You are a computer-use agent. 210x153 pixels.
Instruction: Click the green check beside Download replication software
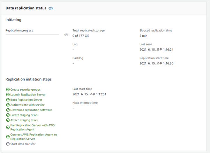(8, 110)
